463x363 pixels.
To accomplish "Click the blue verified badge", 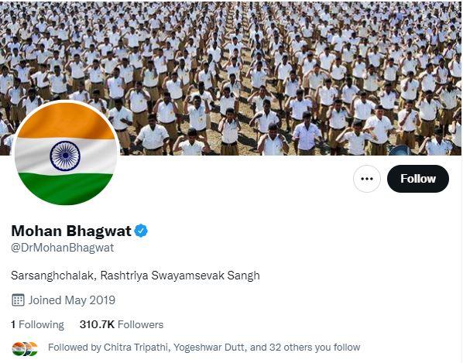I will 141,231.
